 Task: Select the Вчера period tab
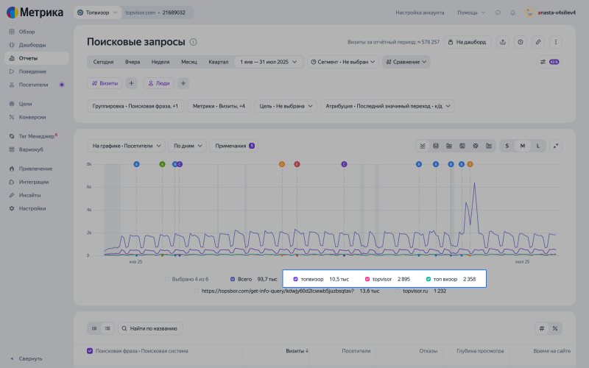point(133,62)
